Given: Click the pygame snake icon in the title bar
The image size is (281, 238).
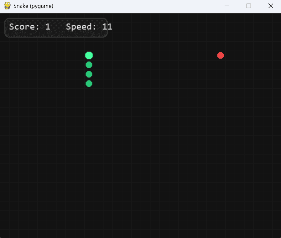Looking at the screenshot, I should point(7,6).
